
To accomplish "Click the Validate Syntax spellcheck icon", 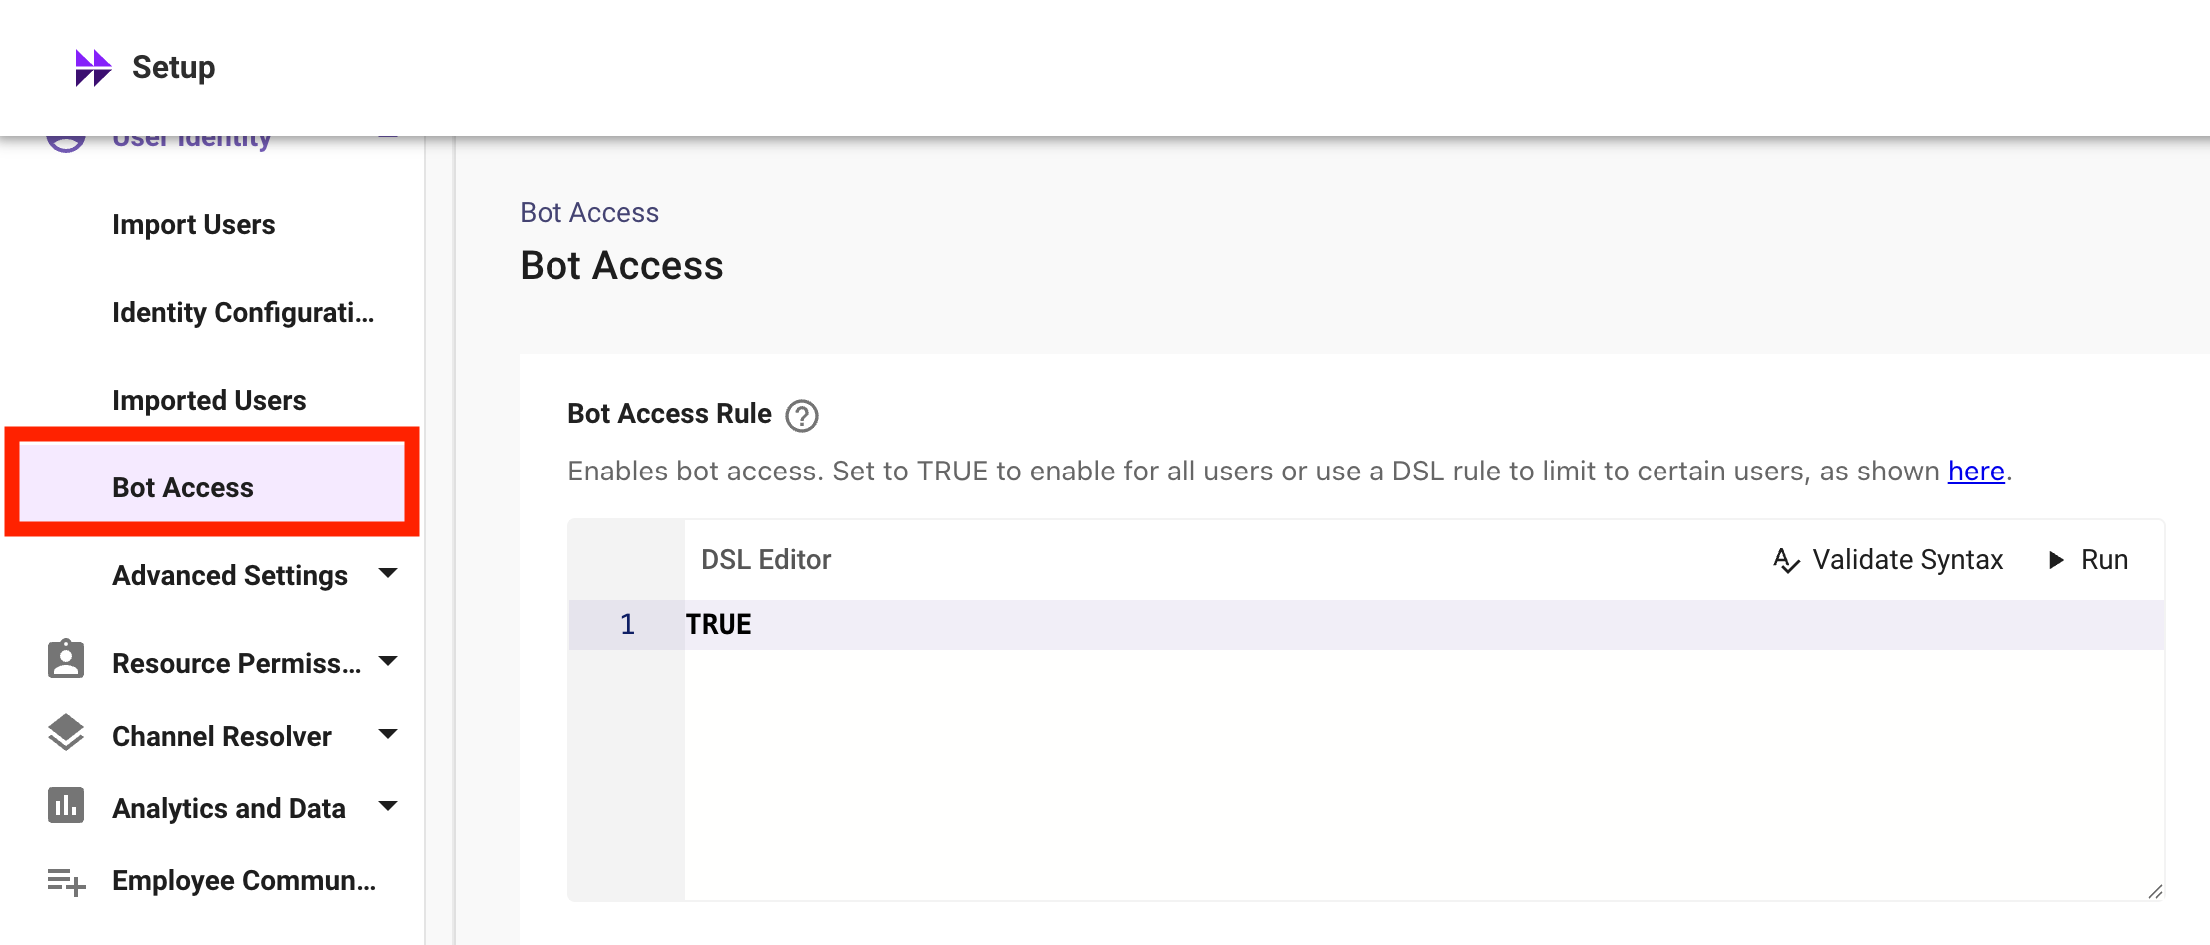I will (x=1786, y=560).
